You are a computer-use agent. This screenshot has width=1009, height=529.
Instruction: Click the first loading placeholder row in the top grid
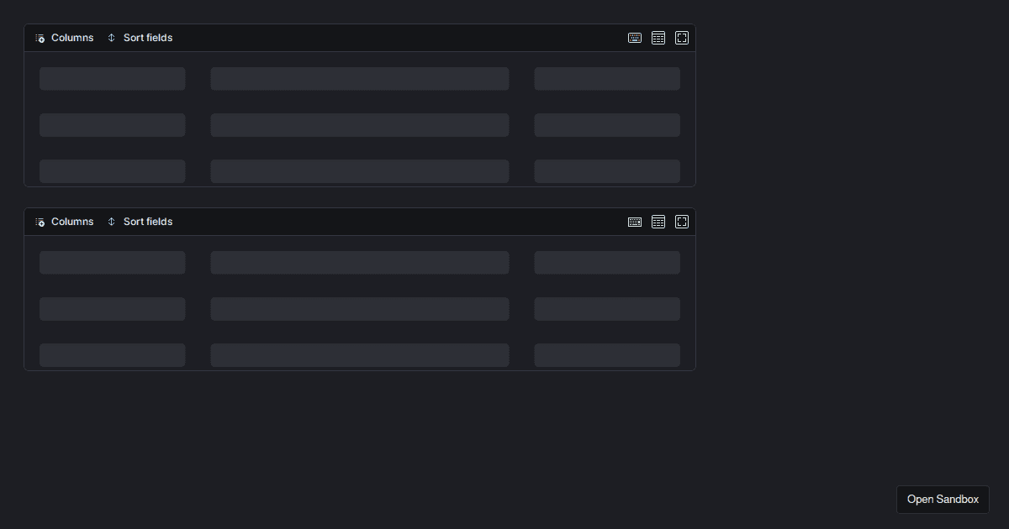(x=112, y=78)
